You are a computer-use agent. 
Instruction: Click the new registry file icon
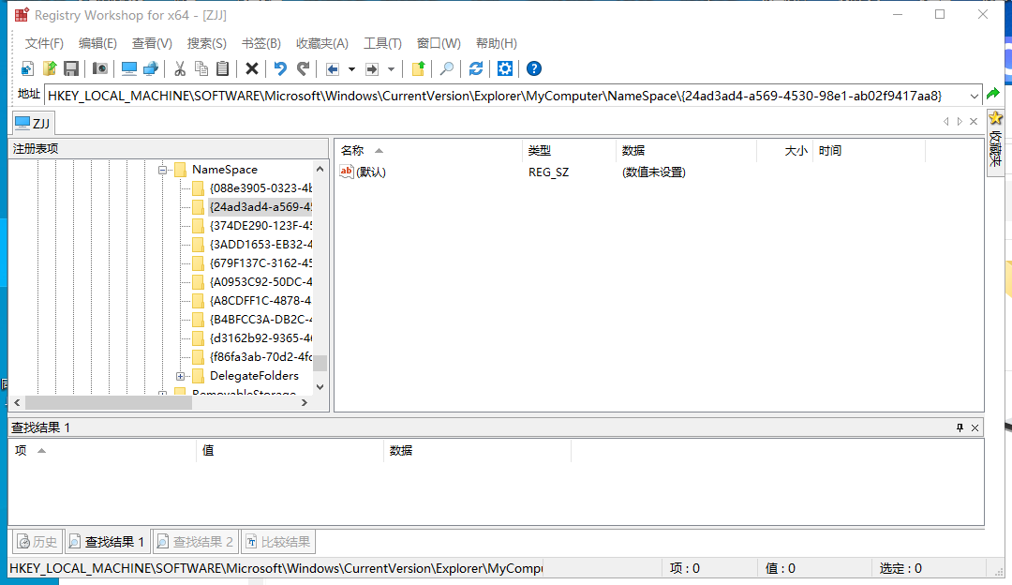(27, 68)
